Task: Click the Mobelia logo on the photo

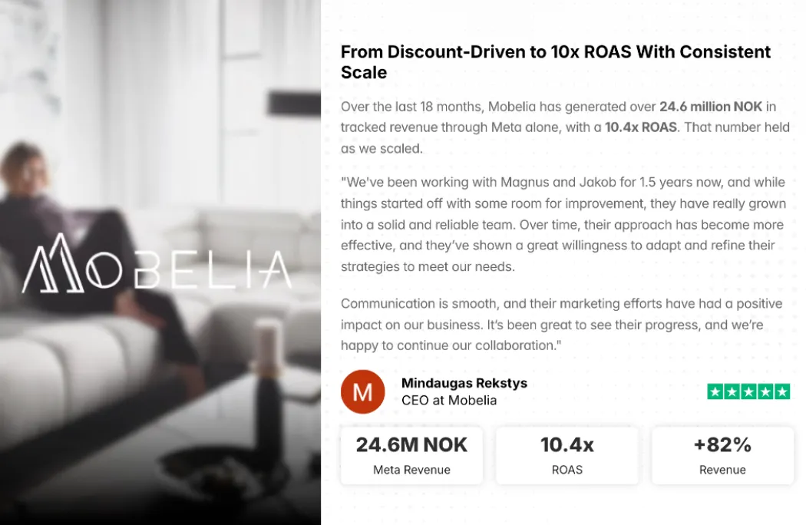Action: click(157, 264)
